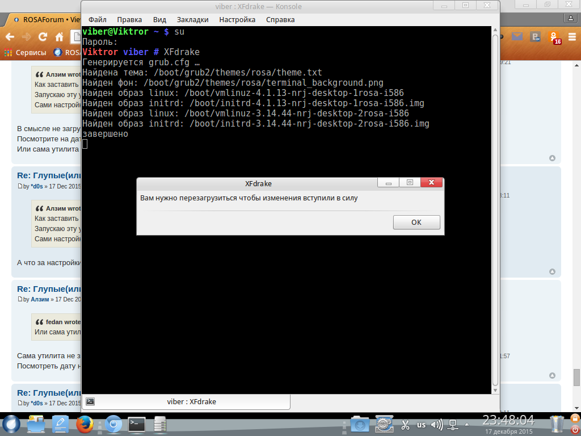Switch to the Chromium browser on the panel
This screenshot has height=436, width=581.
(113, 425)
